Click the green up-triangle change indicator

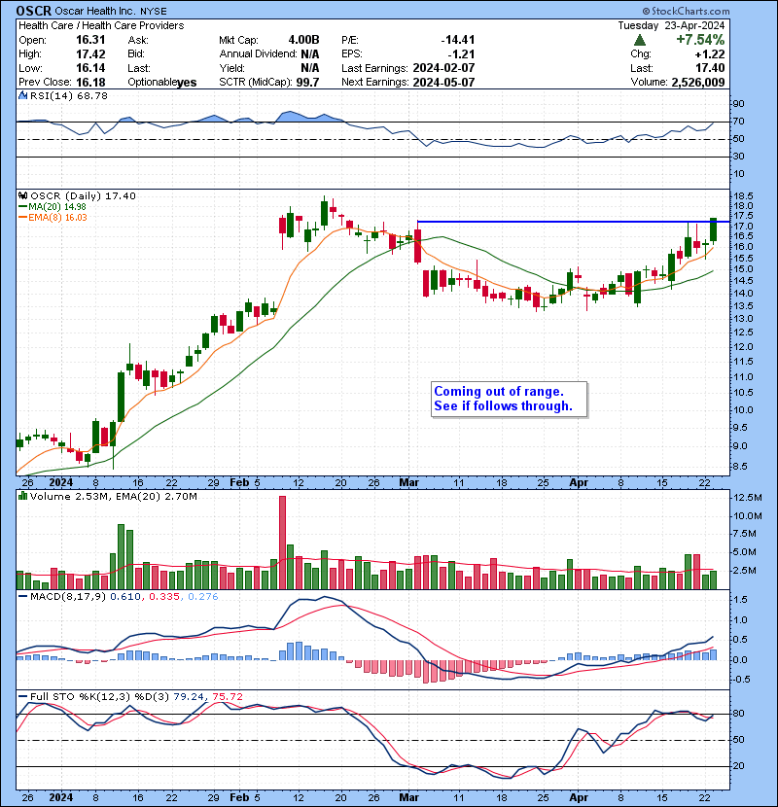[x=640, y=40]
